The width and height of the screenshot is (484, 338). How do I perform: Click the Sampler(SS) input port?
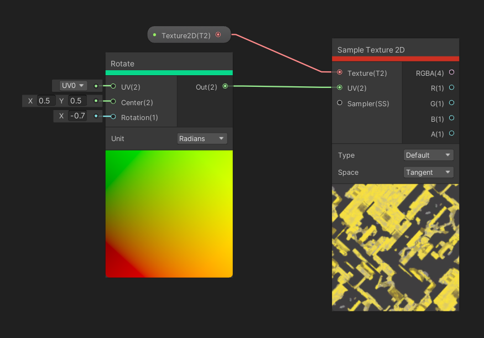tap(340, 103)
